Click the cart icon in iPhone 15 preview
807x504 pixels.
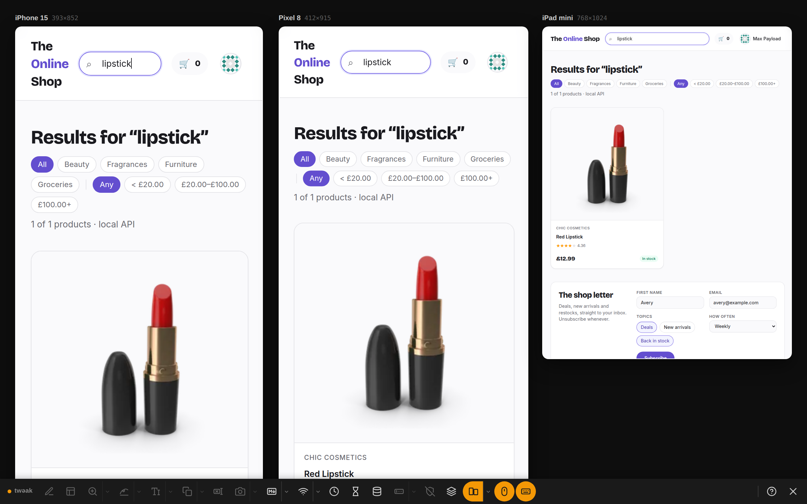pyautogui.click(x=190, y=63)
